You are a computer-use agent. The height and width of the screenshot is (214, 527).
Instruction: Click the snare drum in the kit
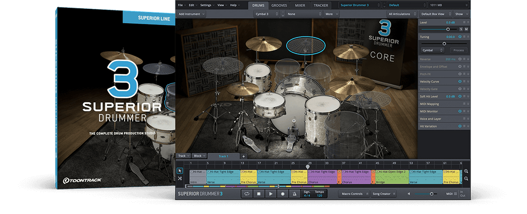pyautogui.click(x=269, y=105)
